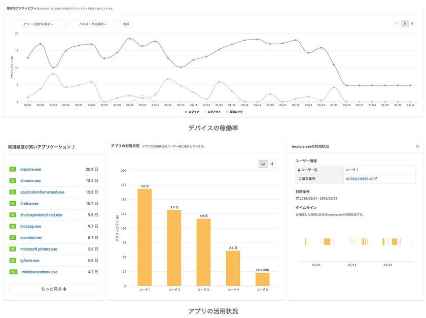Sort the frequently used applications list
Viewport: 426px width, 318px height.
(74, 147)
